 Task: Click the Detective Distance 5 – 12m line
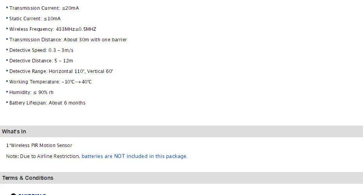[41, 61]
